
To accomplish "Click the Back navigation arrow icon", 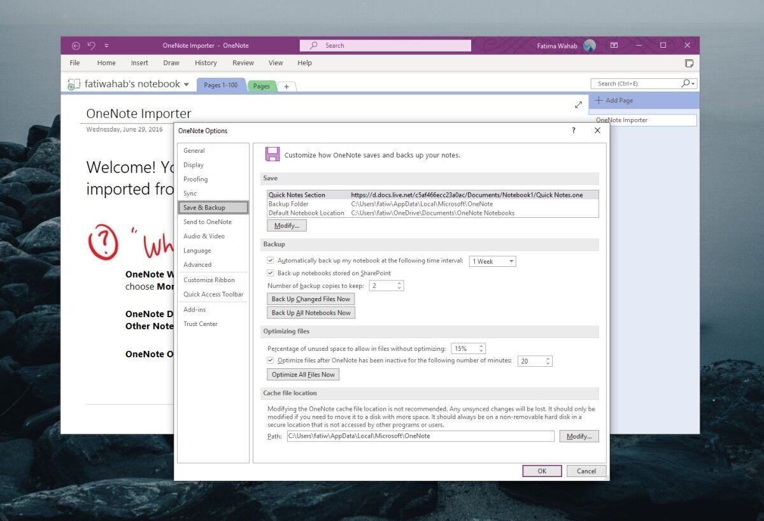I will coord(75,45).
